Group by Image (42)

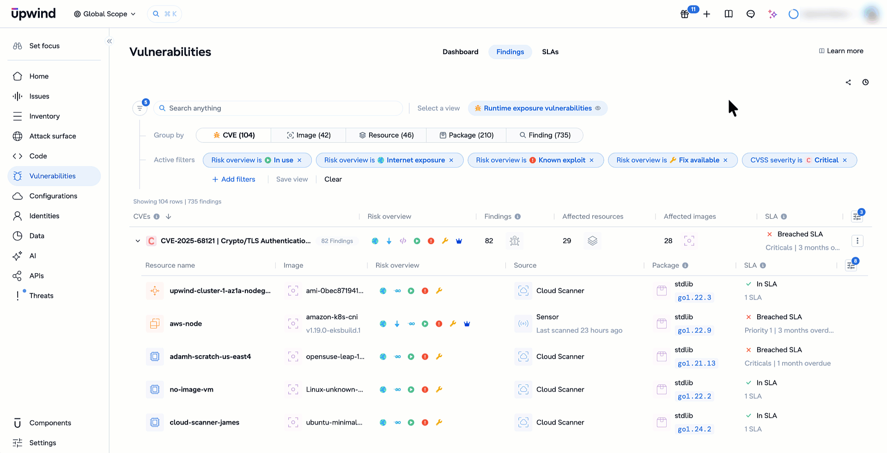pos(309,135)
